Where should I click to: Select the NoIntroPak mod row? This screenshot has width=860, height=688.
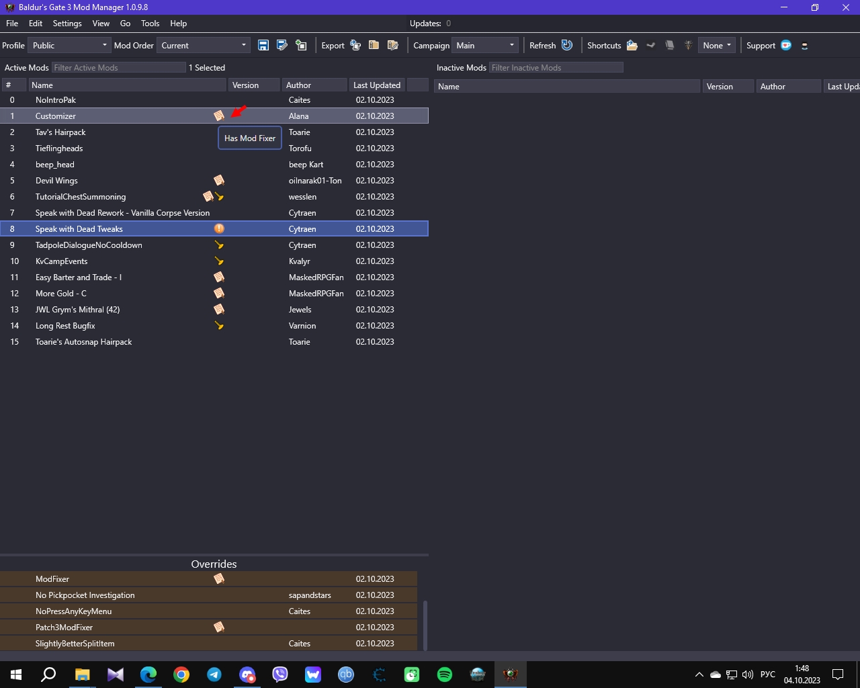click(x=214, y=99)
